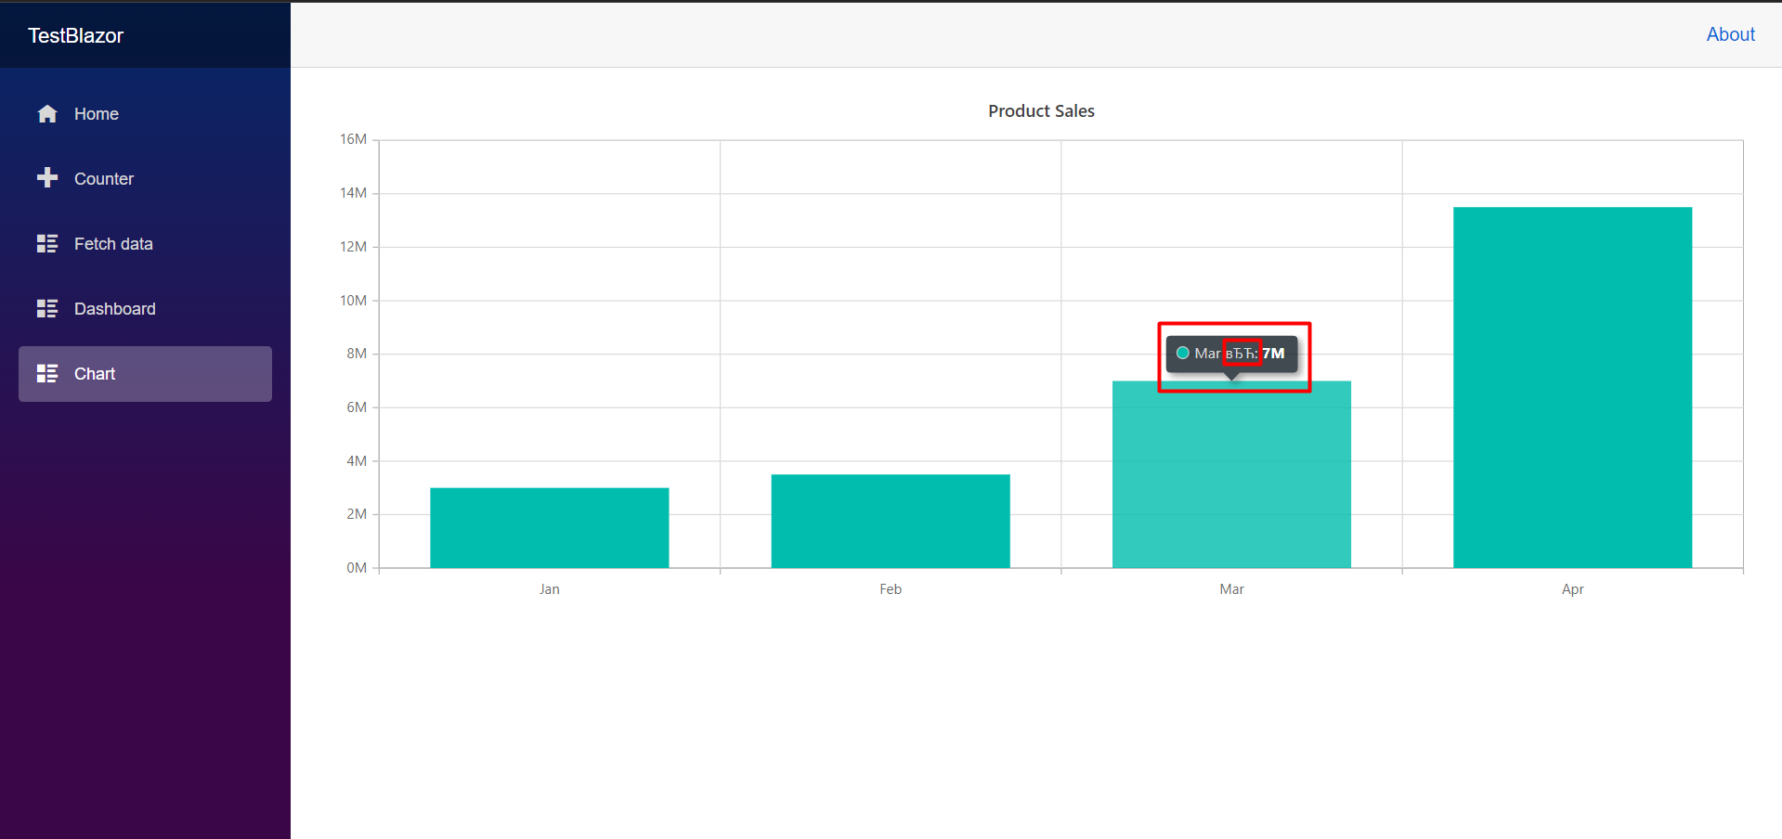Select the Feb sales bar

click(890, 521)
